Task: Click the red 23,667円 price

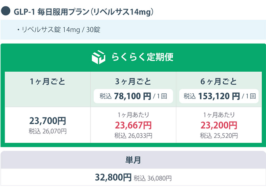Action: [133, 125]
